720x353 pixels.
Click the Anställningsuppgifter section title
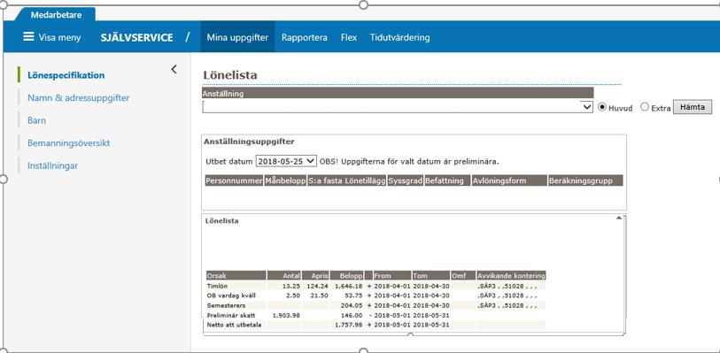[x=249, y=142]
